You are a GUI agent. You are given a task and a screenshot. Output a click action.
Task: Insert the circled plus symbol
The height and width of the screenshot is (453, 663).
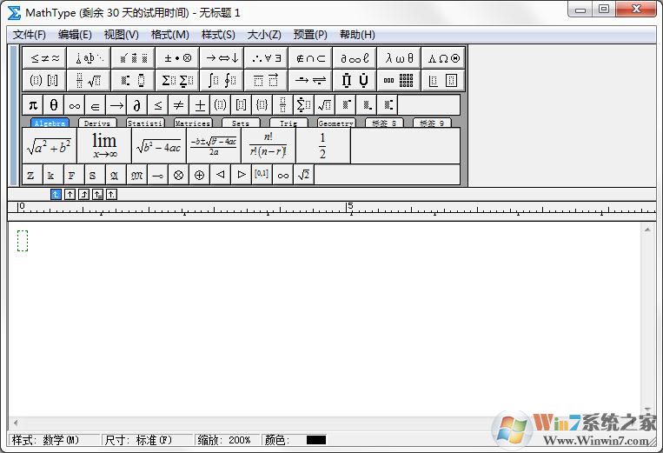point(199,175)
